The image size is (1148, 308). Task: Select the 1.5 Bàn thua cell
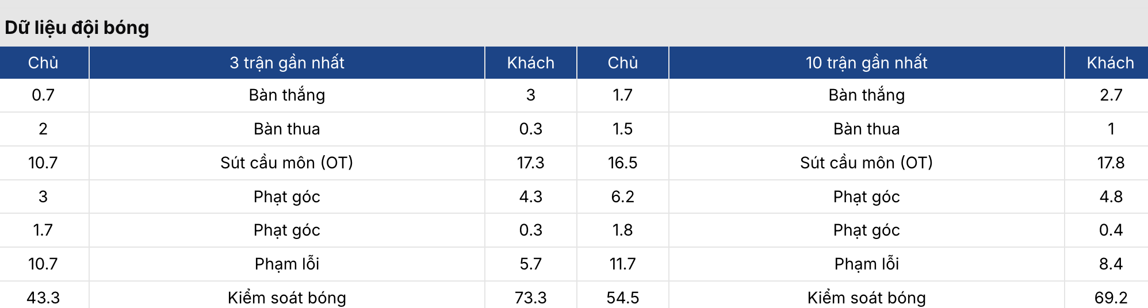coord(622,129)
